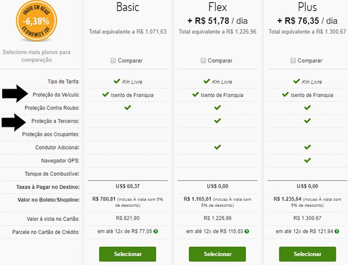348x265 pixels.
Task: Click help icon next to Flex installment
Action: (247, 231)
